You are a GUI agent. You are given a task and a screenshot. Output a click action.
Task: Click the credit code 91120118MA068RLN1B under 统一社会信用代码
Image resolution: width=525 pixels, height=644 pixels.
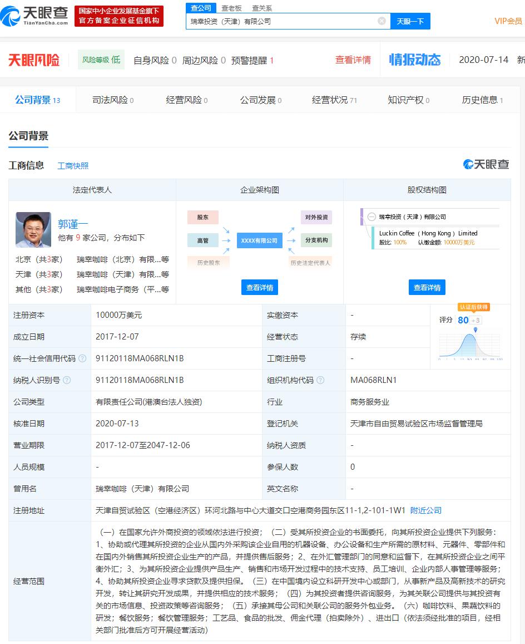click(140, 358)
